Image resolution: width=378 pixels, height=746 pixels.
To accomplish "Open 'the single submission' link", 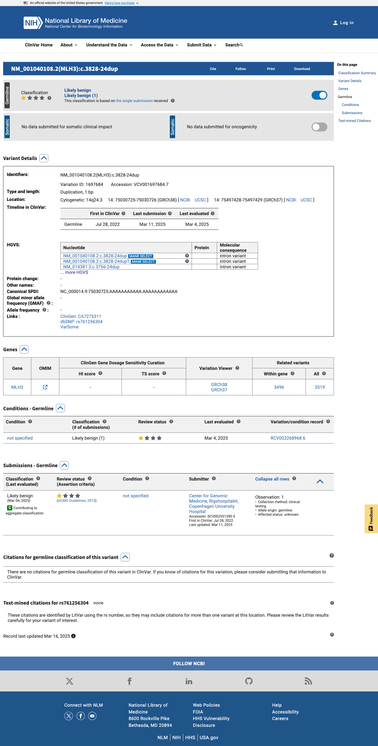I will point(134,101).
